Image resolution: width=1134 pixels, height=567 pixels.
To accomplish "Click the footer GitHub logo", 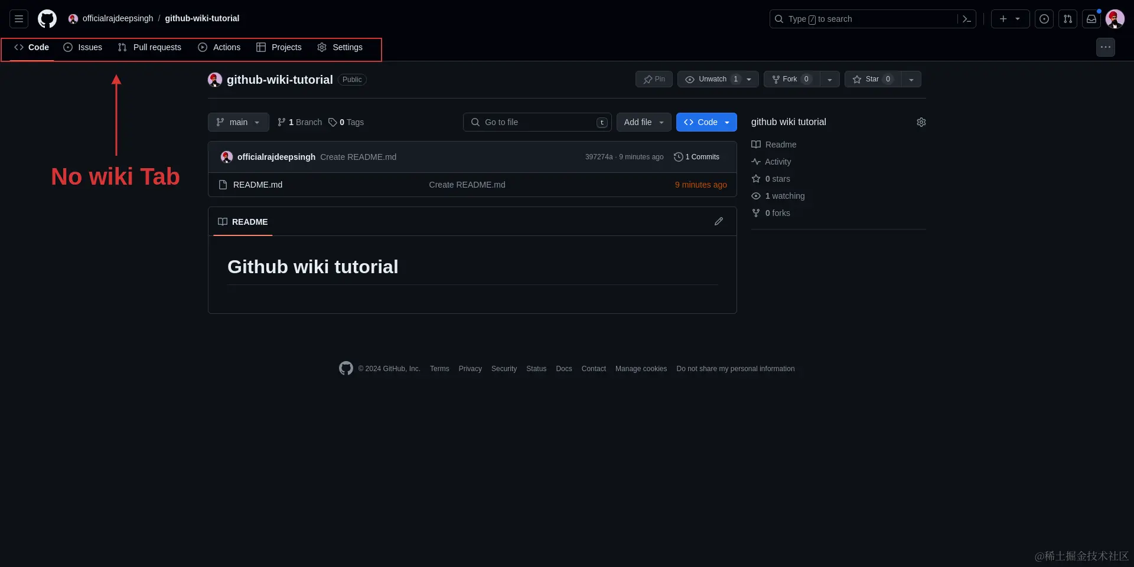I will (x=346, y=368).
